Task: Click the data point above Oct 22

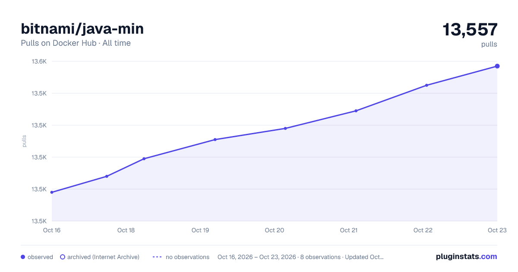Action: pyautogui.click(x=426, y=85)
